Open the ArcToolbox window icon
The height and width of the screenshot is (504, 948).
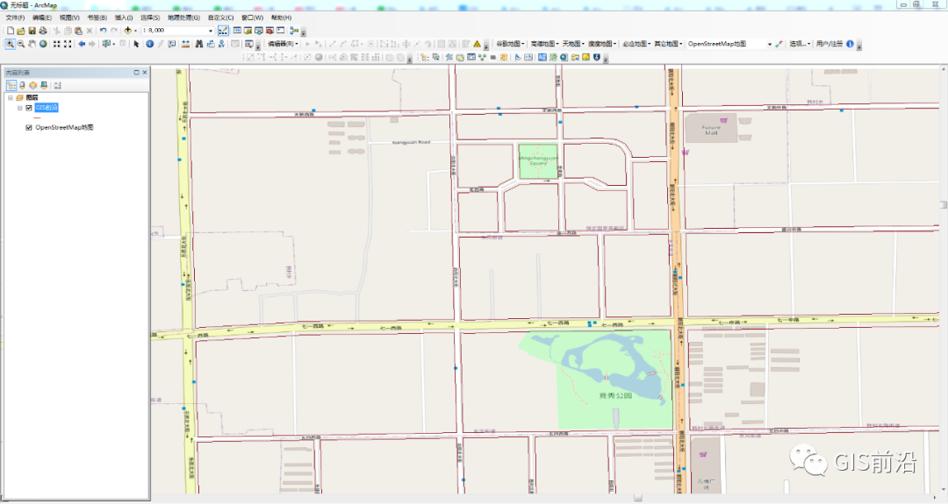tap(269, 30)
